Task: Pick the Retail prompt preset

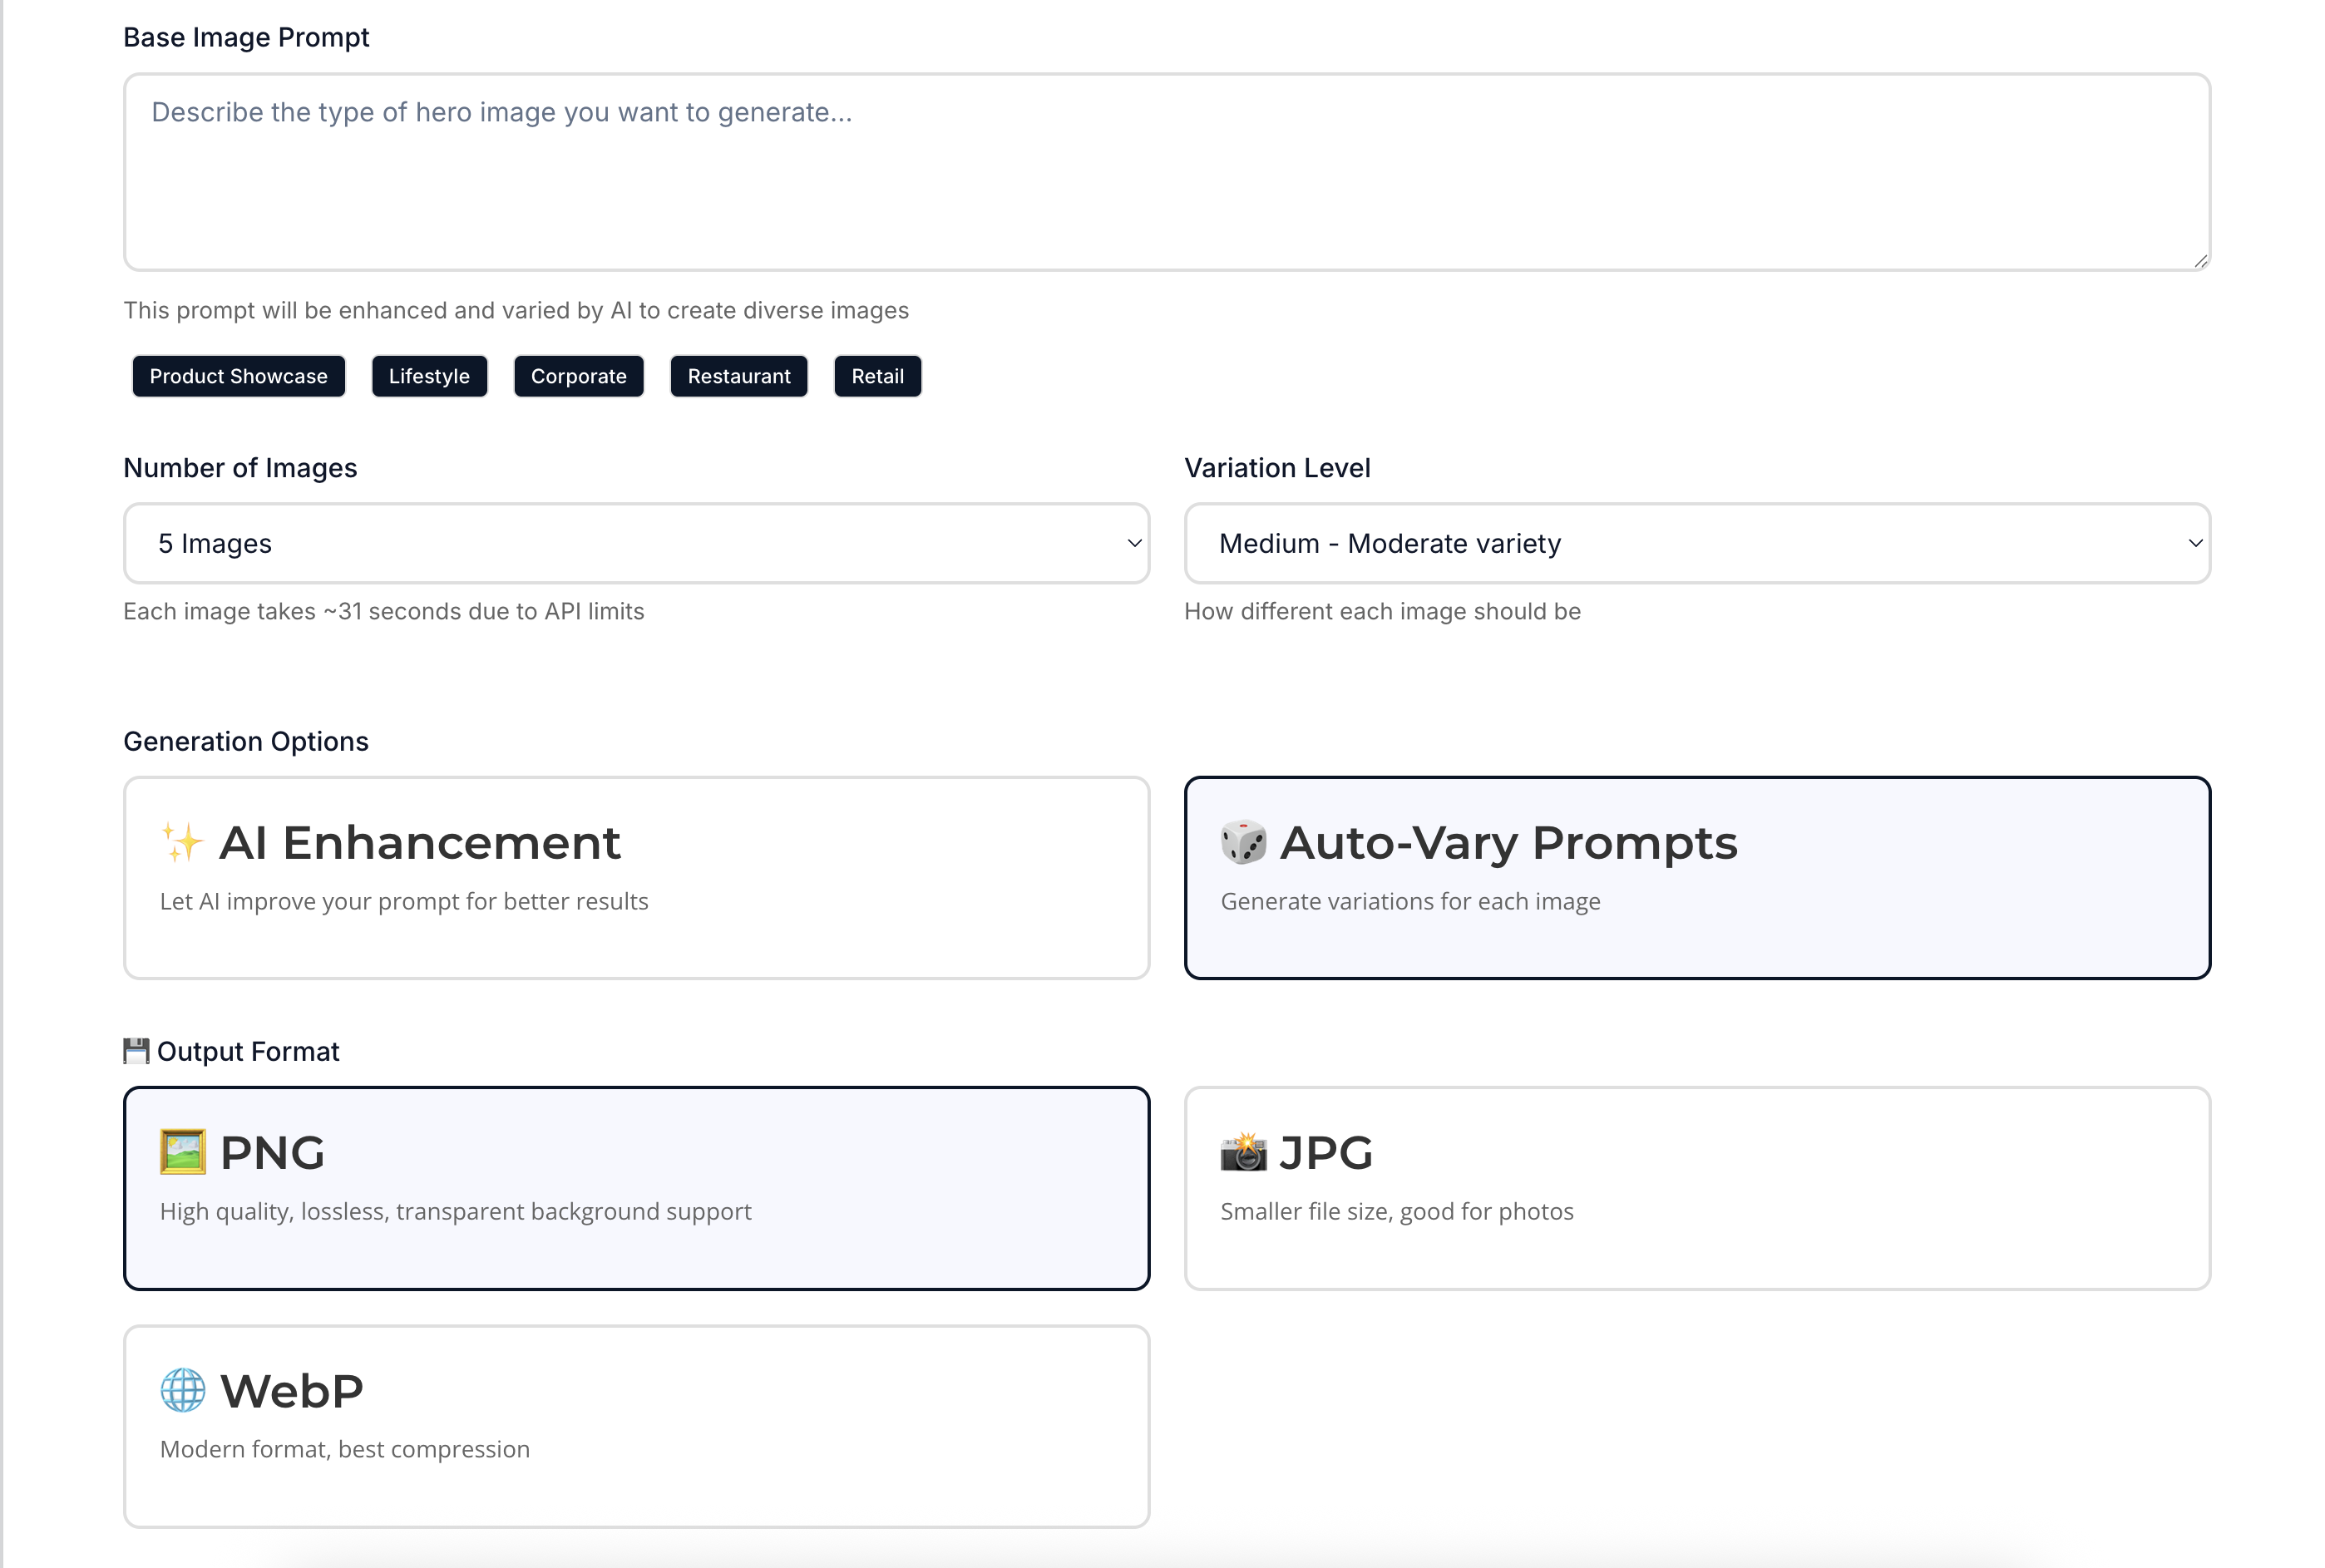Action: tap(877, 376)
